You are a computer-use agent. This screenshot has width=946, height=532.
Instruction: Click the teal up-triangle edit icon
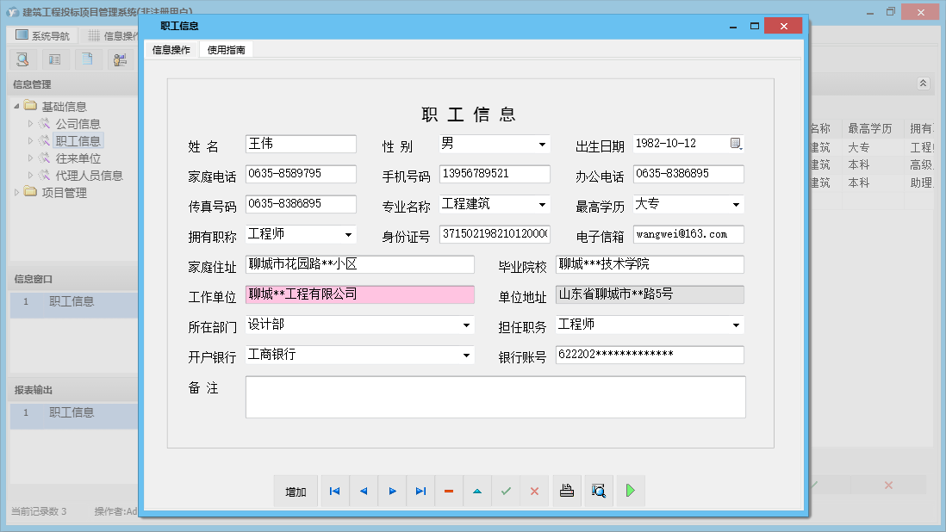pyautogui.click(x=477, y=491)
